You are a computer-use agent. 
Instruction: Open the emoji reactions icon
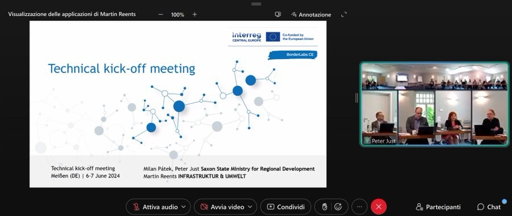pyautogui.click(x=338, y=207)
